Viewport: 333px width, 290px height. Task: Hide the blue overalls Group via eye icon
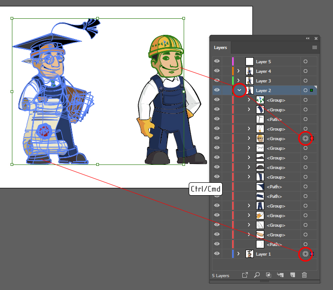(217, 205)
